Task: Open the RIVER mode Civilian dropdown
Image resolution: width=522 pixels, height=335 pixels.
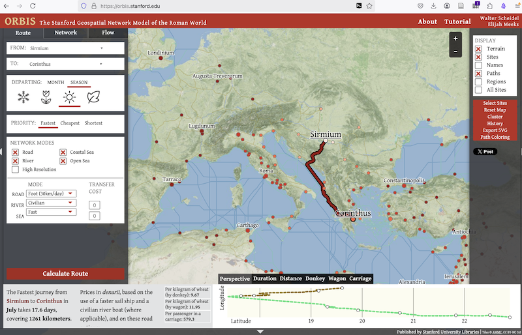Action: [52, 203]
